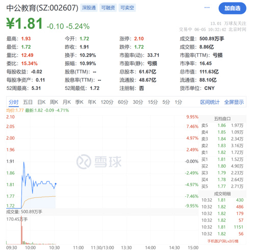Open 全屏显示 fullscreen view
The image size is (255, 252).
point(234,102)
